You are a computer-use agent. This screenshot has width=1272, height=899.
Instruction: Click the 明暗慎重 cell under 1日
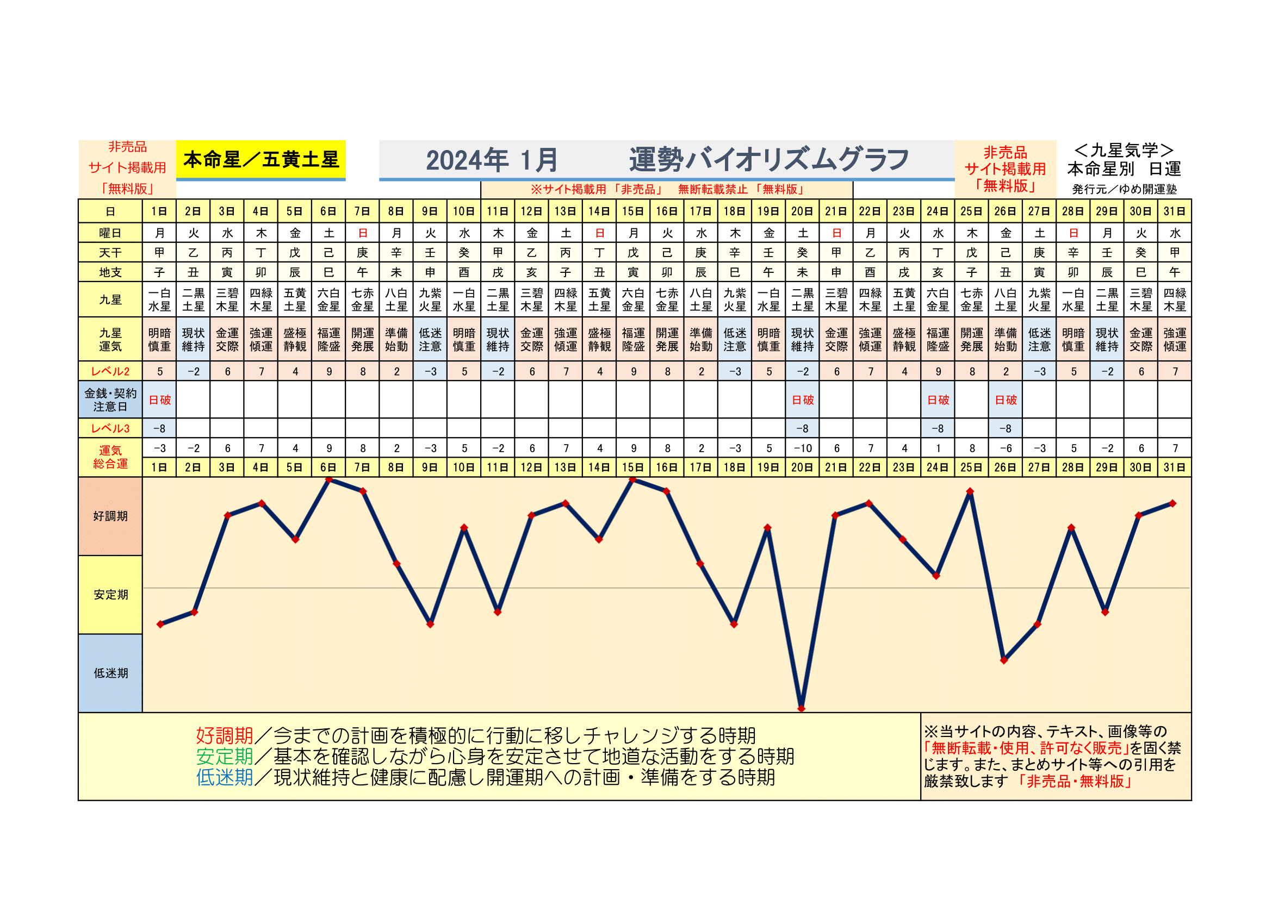click(x=159, y=340)
